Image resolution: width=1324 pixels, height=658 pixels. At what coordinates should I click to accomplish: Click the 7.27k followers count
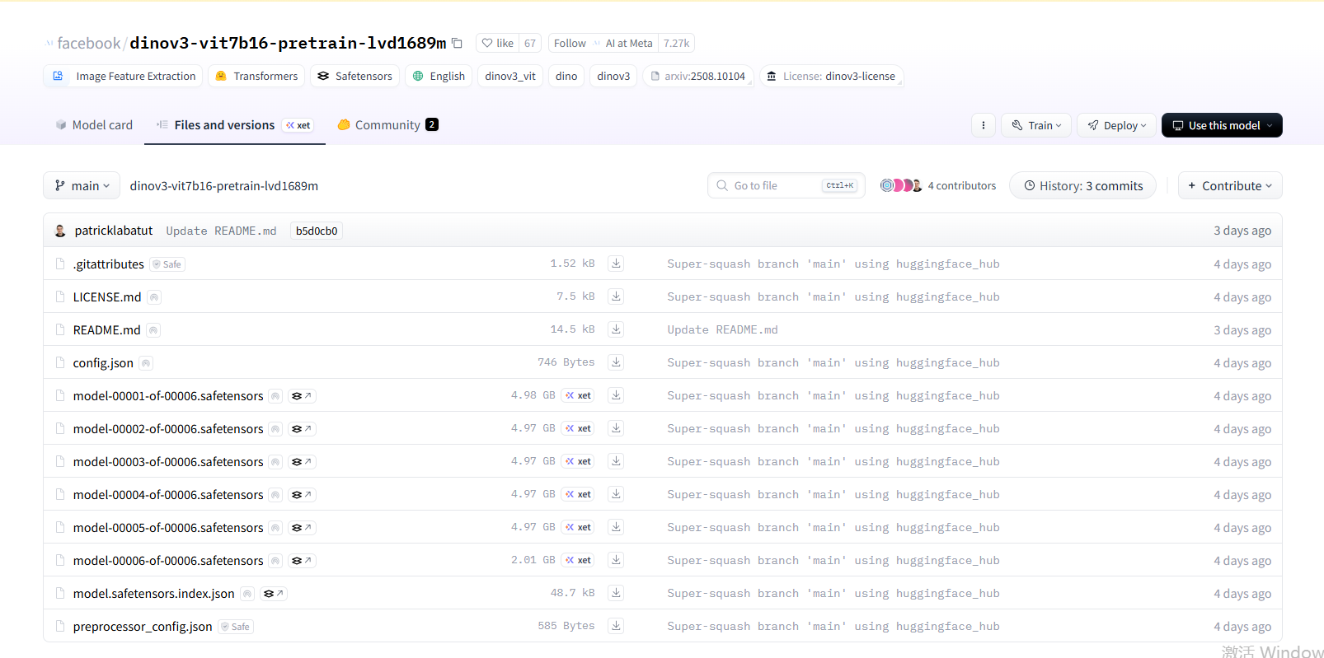point(676,43)
